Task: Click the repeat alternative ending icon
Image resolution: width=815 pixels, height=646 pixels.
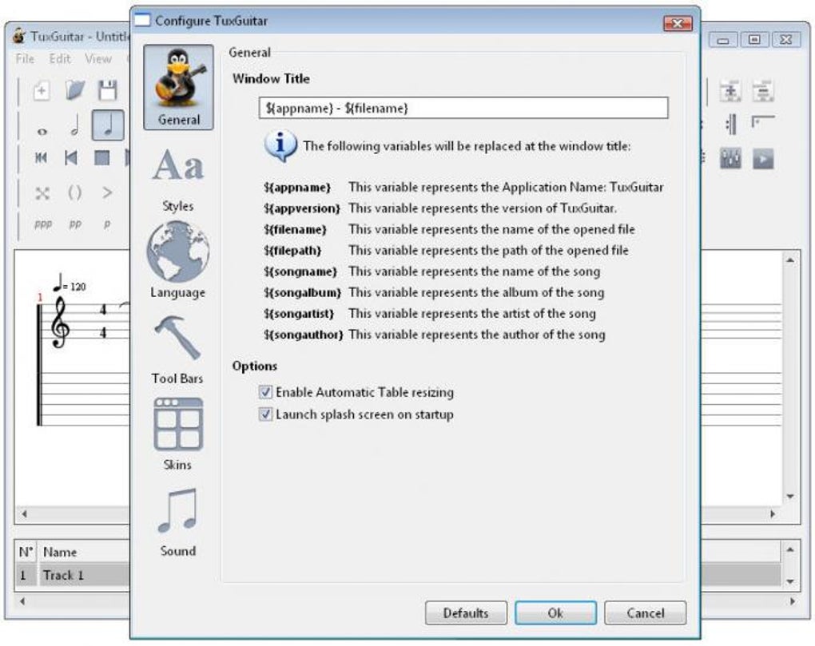Action: pyautogui.click(x=762, y=122)
